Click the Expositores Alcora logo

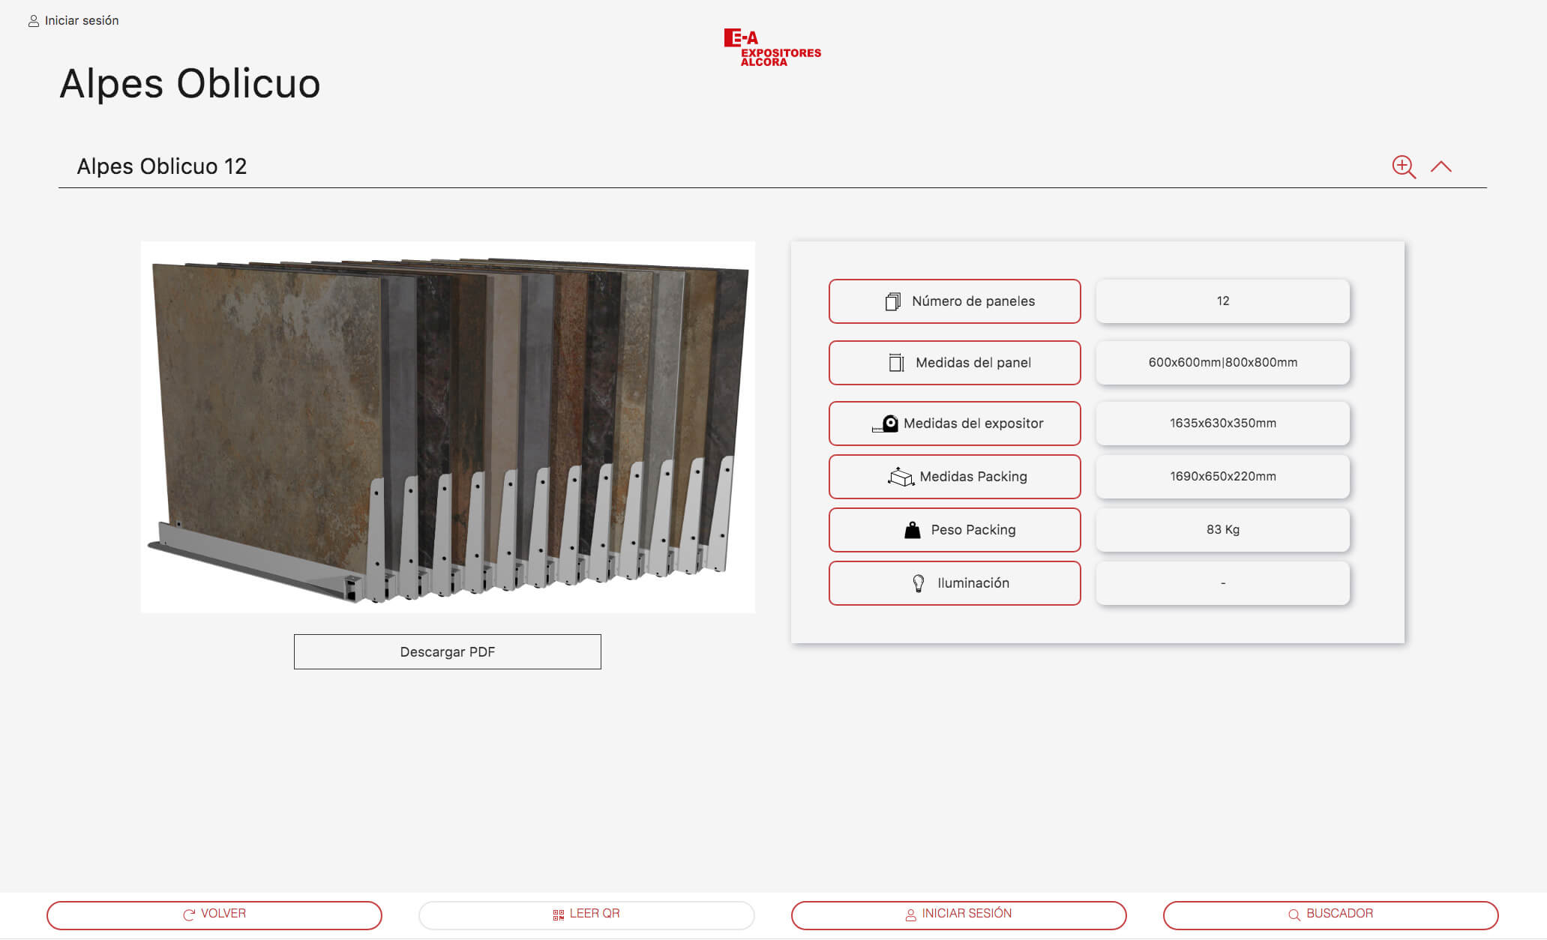(772, 48)
